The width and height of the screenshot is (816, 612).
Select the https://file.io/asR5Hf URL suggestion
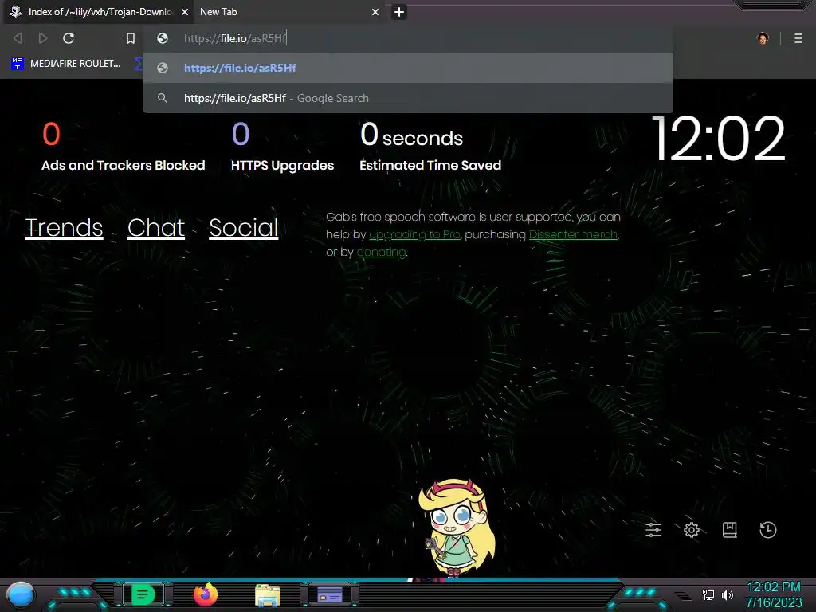408,68
